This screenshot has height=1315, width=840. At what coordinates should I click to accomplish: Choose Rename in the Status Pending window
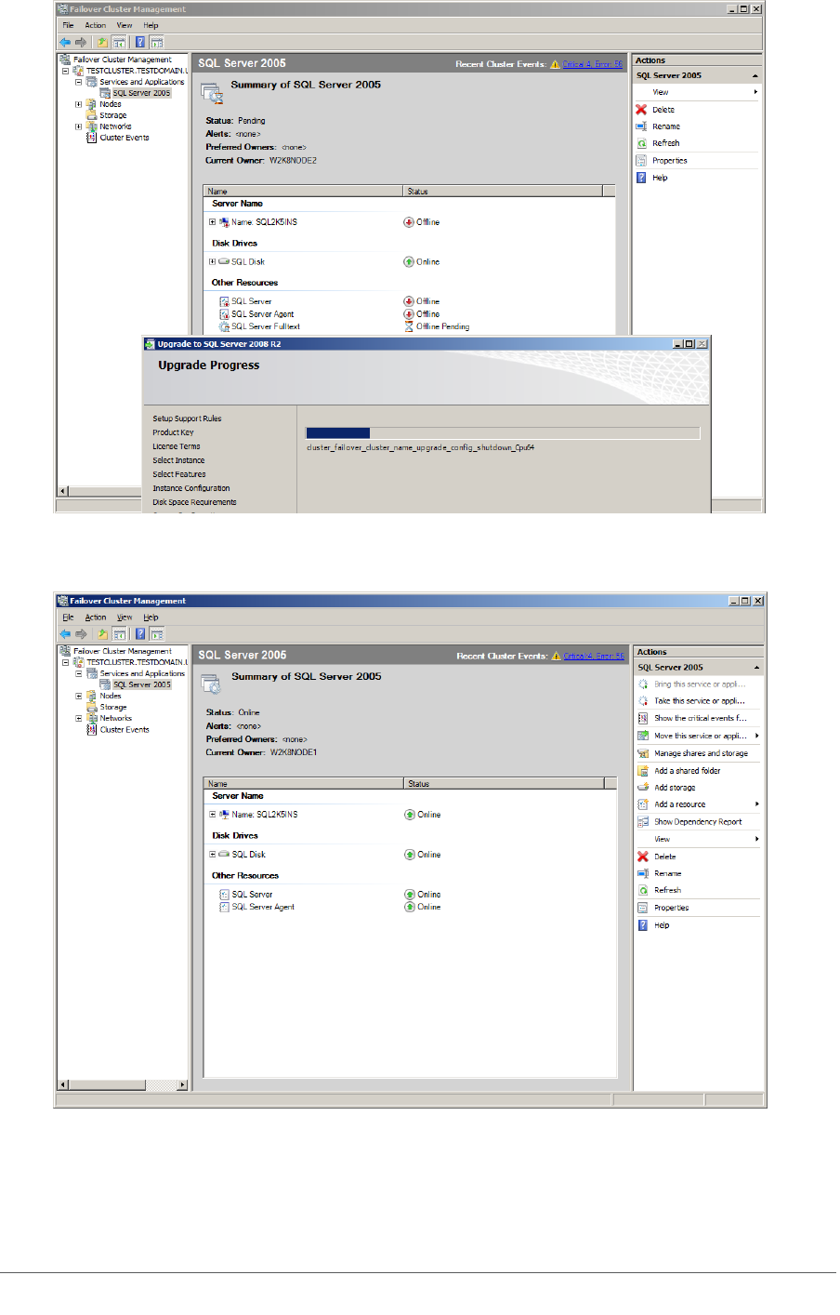[665, 126]
